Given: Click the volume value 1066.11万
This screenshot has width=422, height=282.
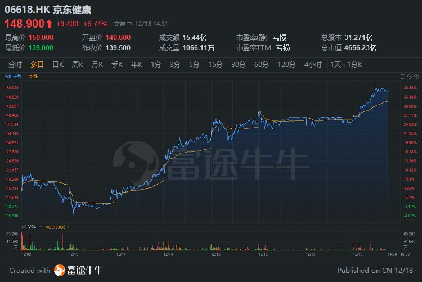Looking at the screenshot, I should [x=199, y=48].
